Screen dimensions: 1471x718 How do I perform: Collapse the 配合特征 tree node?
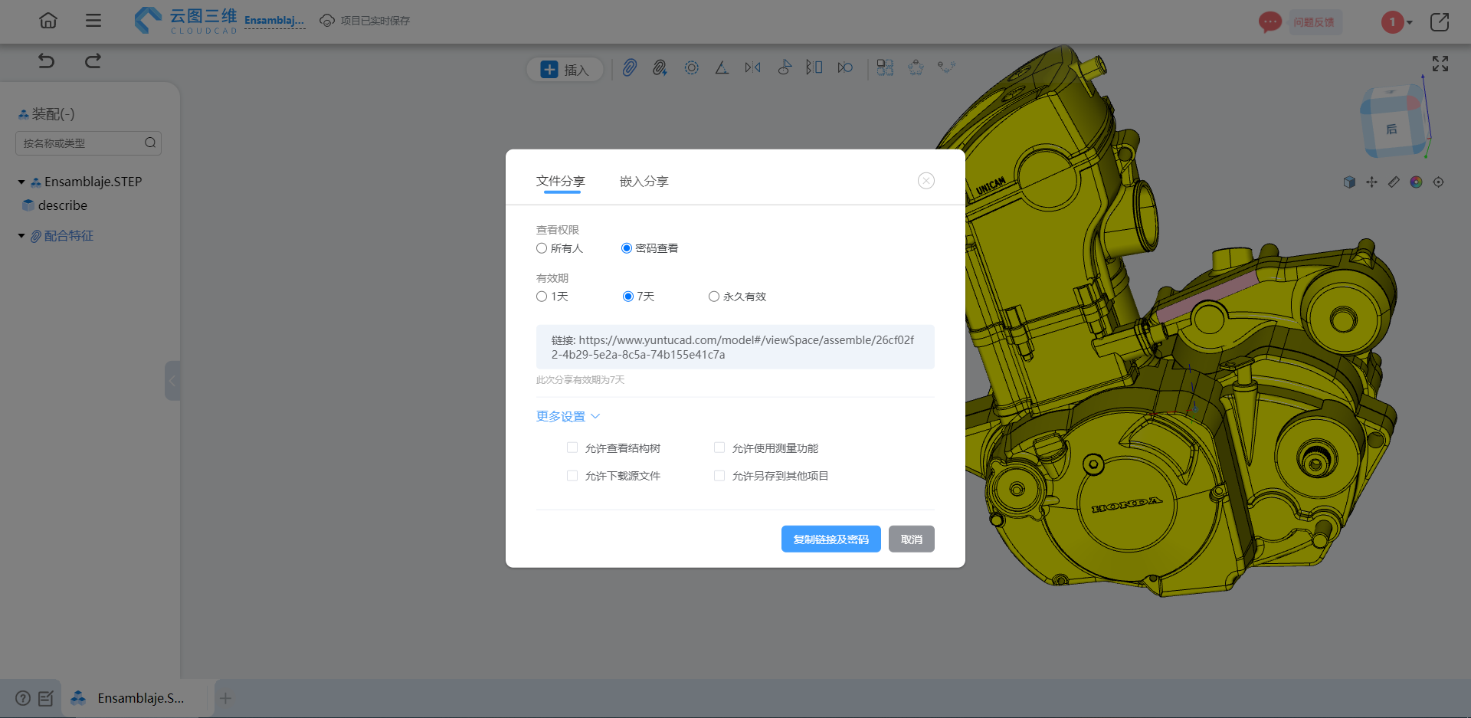coord(21,236)
